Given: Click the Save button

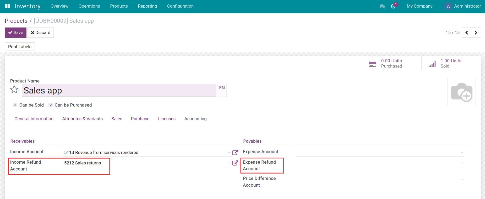Looking at the screenshot, I should [15, 32].
